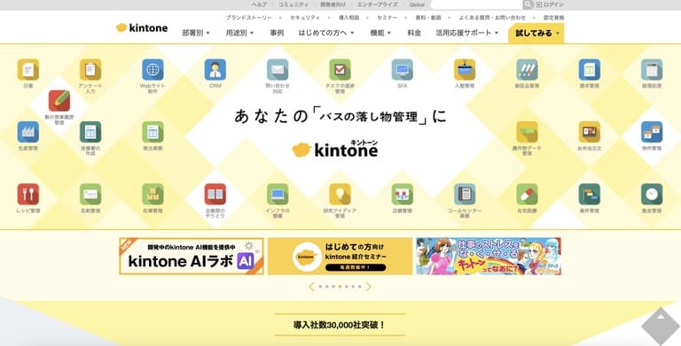Go to the kintone logo home link
This screenshot has height=346, width=681.
point(142,27)
